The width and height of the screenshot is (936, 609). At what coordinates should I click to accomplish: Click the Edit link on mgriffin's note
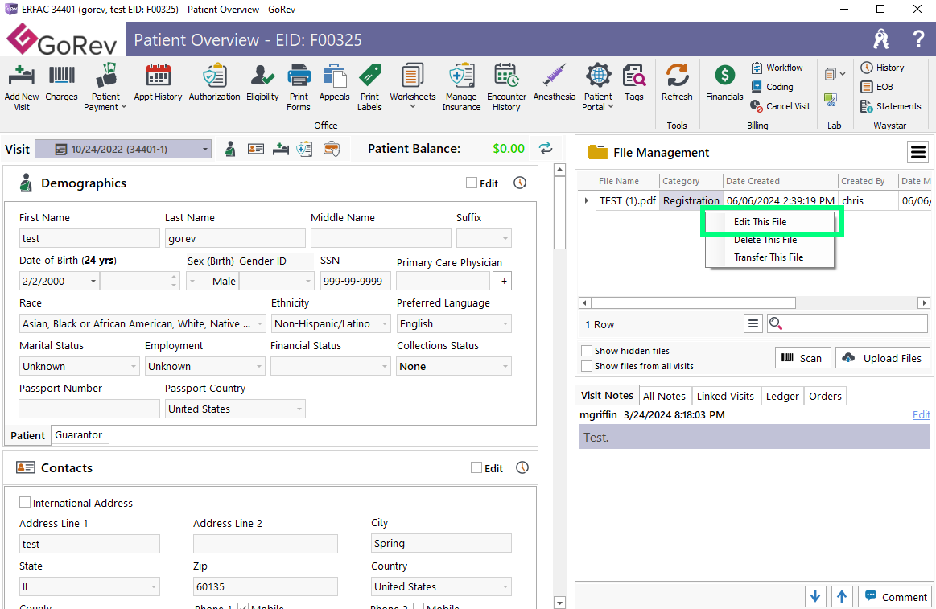point(921,414)
